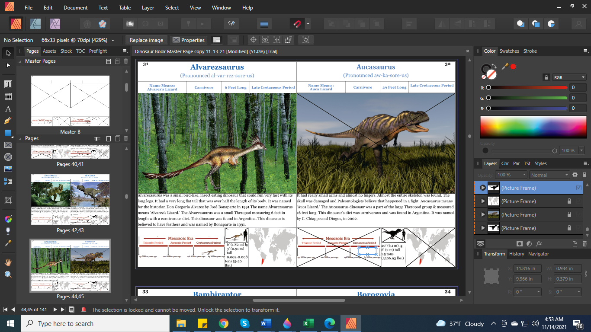This screenshot has height=332, width=591.
Task: Select the Zoom tool
Action: [x=8, y=275]
